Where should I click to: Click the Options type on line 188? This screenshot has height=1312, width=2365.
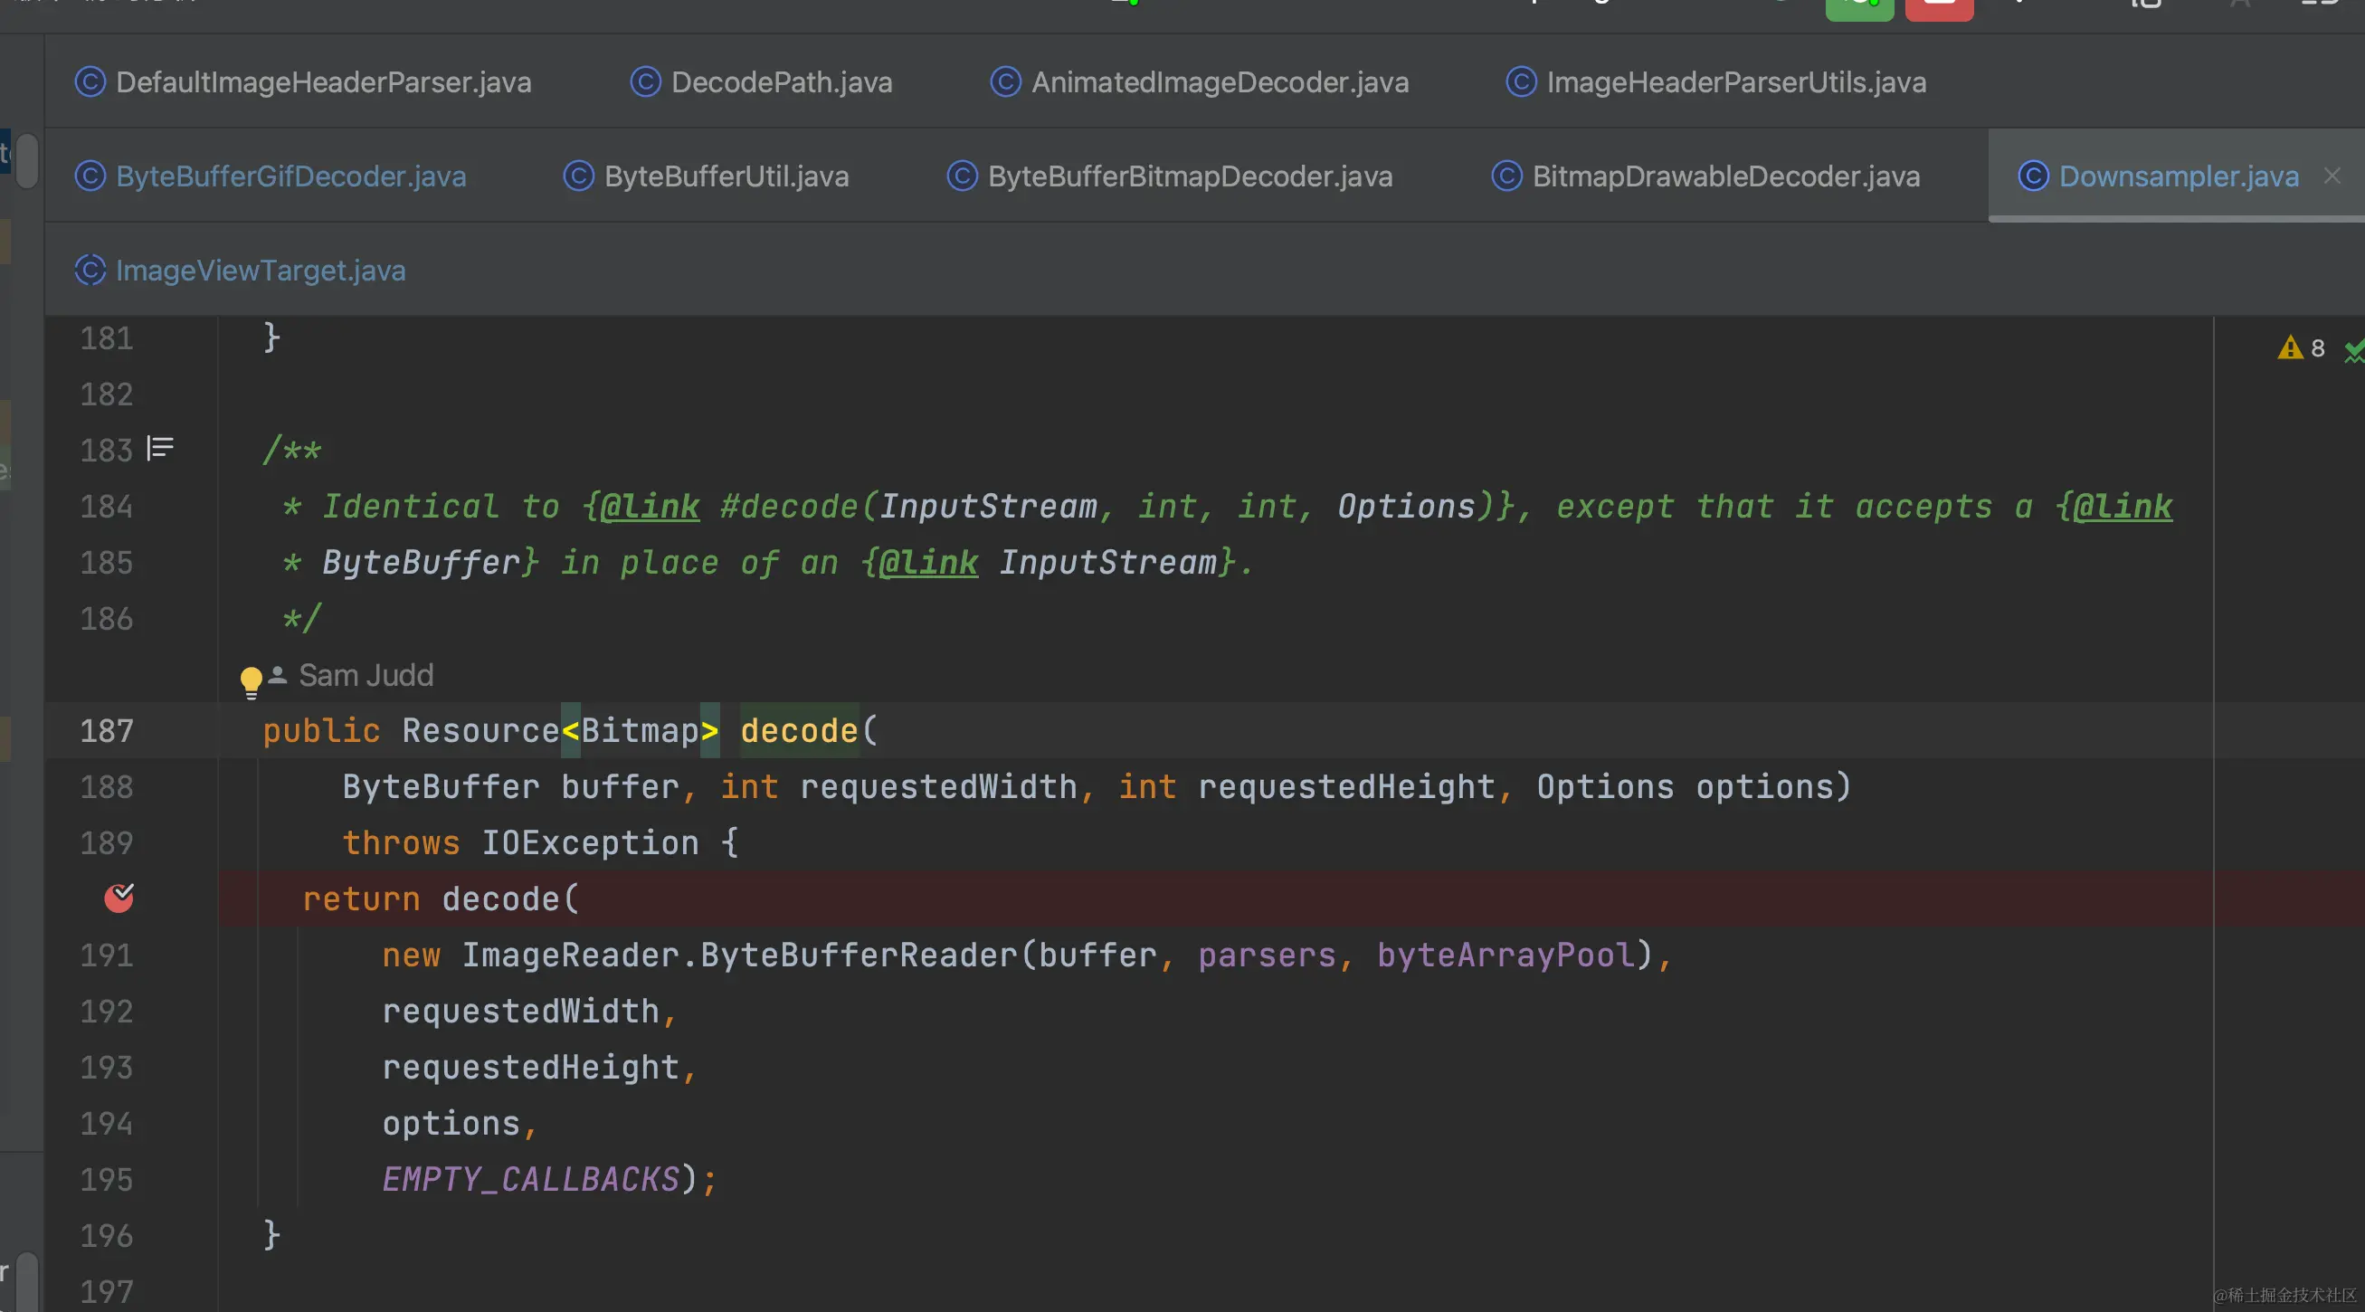pos(1606,787)
